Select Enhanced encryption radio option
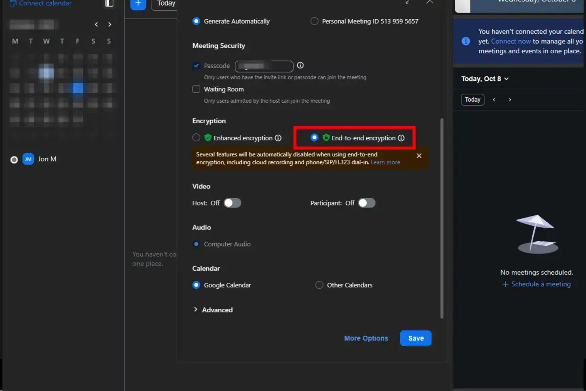586x391 pixels. pos(196,137)
